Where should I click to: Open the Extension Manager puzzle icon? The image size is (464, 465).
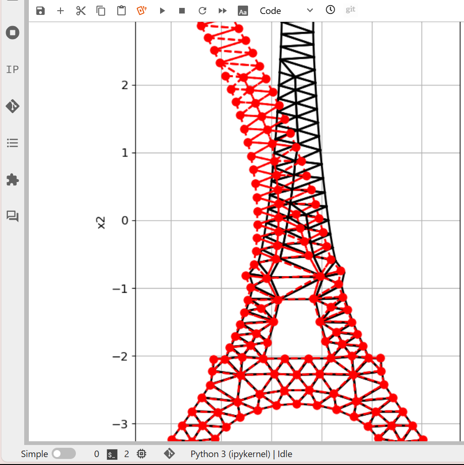(x=13, y=180)
